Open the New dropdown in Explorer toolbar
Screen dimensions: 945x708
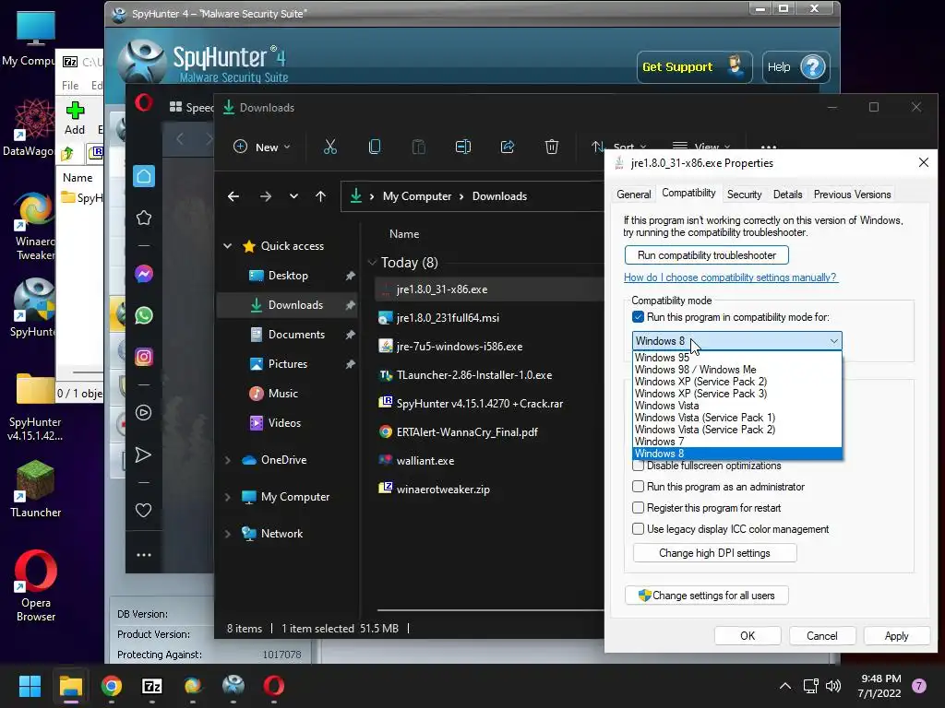(262, 147)
